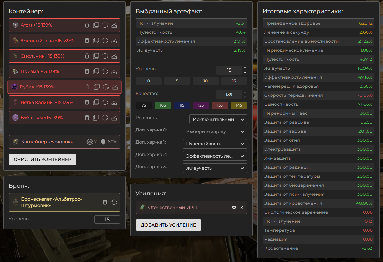This screenshot has height=262, width=383.
Task: Download the Ветка Калины artifact
Action: [114, 102]
